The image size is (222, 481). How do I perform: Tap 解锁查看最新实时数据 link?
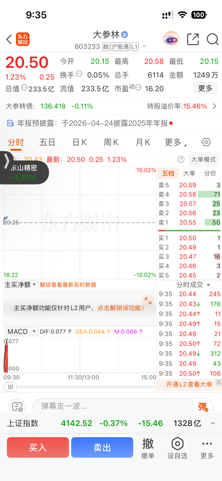(68, 285)
